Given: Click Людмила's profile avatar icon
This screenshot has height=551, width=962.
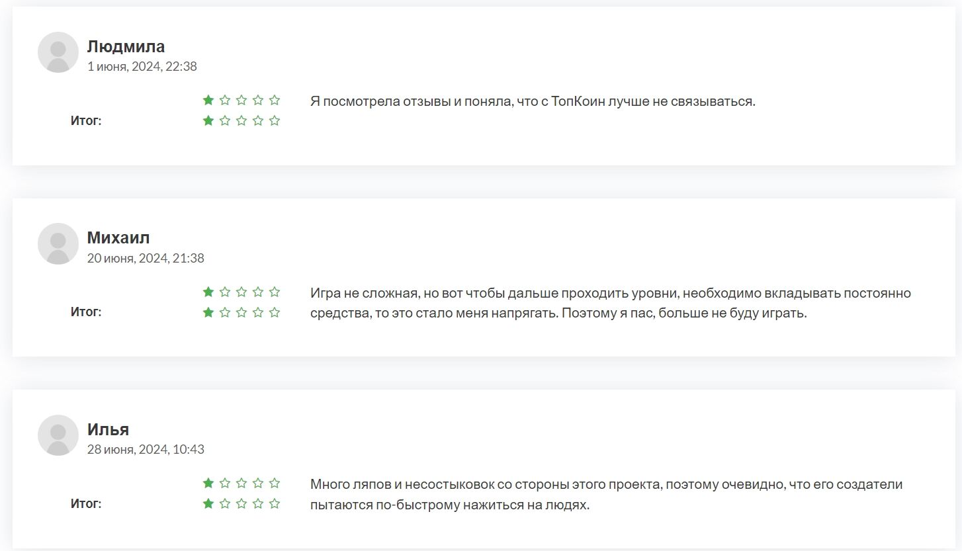Looking at the screenshot, I should coord(58,52).
